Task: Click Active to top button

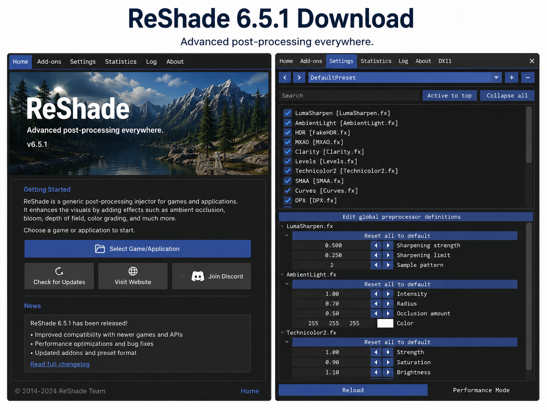Action: (450, 96)
